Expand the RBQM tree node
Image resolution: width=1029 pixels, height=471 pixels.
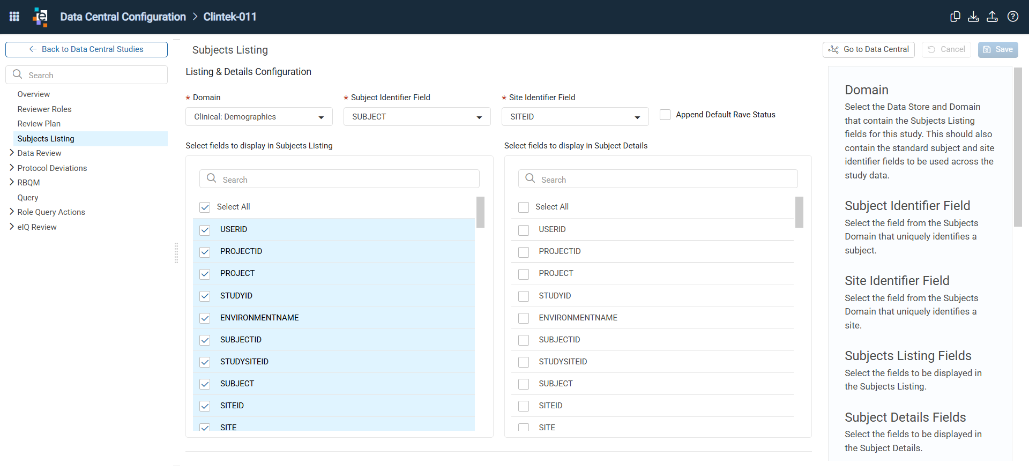click(x=12, y=182)
